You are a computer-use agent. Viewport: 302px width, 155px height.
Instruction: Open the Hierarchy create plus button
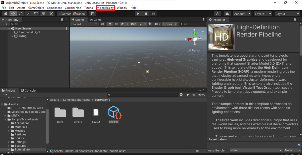tap(4, 24)
